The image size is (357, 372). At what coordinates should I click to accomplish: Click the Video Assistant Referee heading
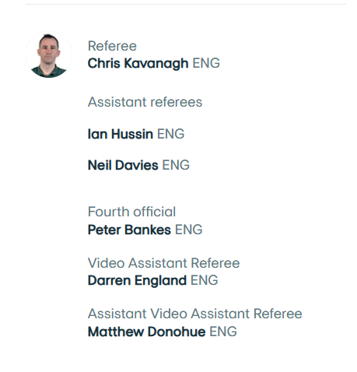pyautogui.click(x=163, y=263)
